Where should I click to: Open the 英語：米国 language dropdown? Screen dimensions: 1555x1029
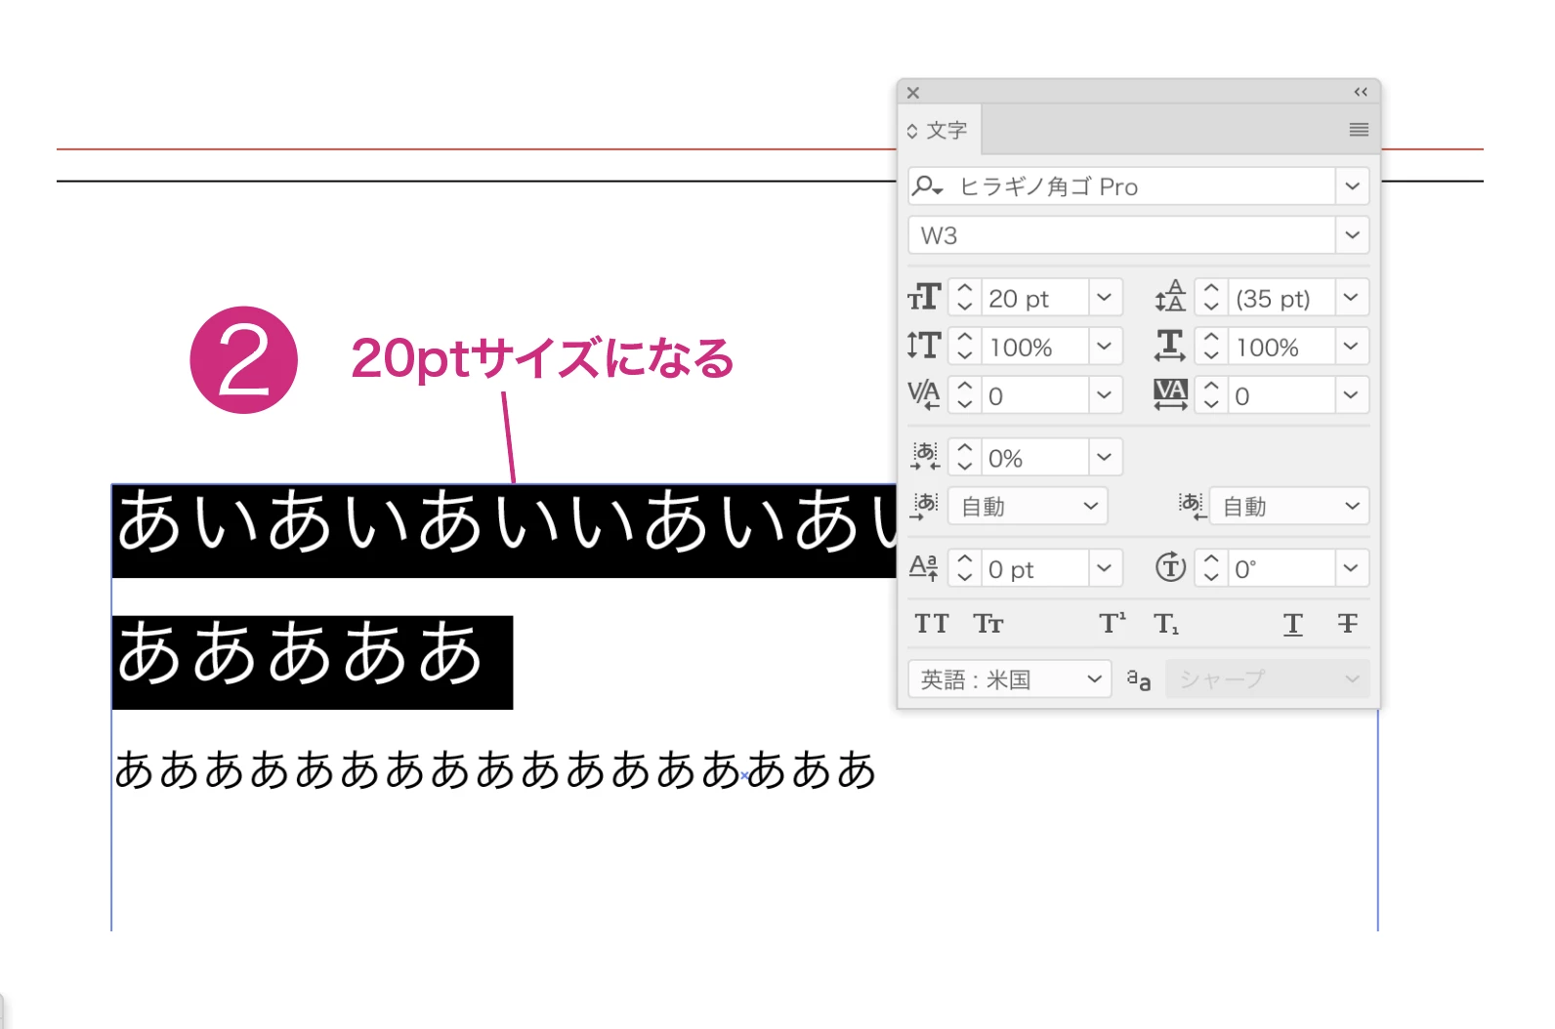[1010, 679]
